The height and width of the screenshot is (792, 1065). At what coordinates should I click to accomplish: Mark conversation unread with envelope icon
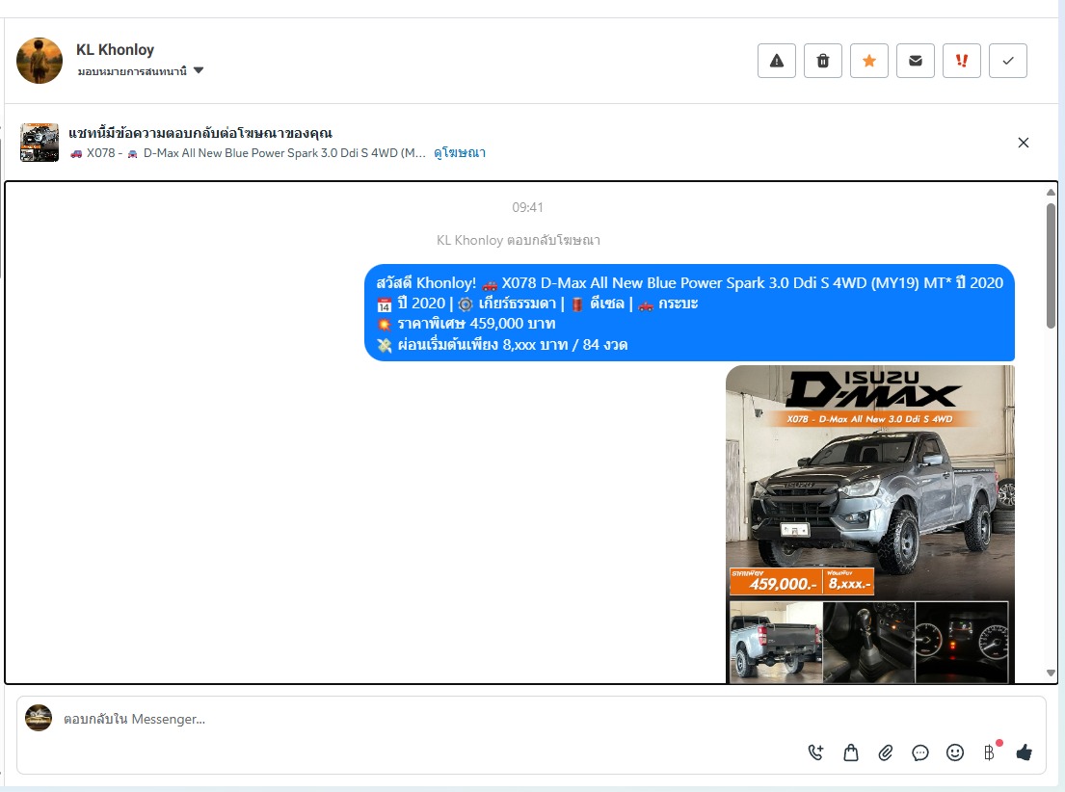pyautogui.click(x=916, y=61)
